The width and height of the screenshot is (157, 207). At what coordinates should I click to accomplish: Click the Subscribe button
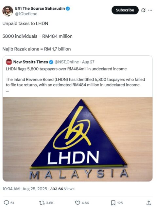click(x=125, y=10)
